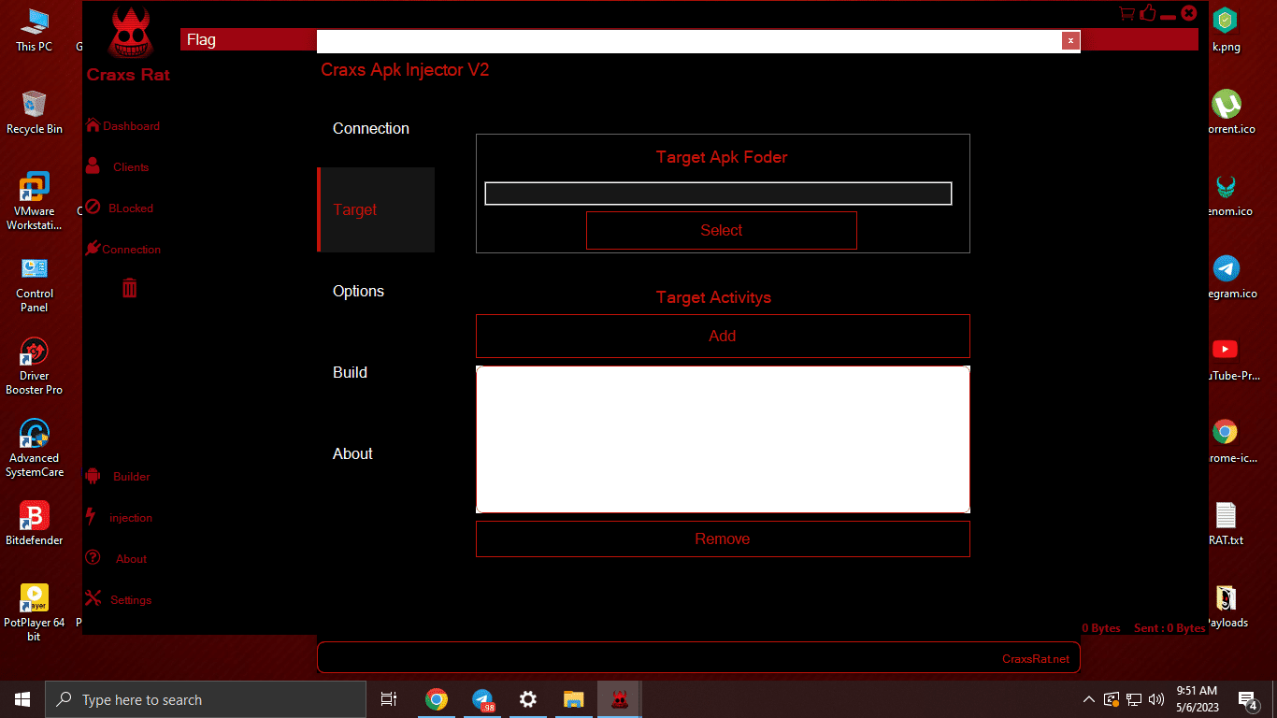Open About in the left sidebar
The height and width of the screenshot is (718, 1277).
[117, 558]
